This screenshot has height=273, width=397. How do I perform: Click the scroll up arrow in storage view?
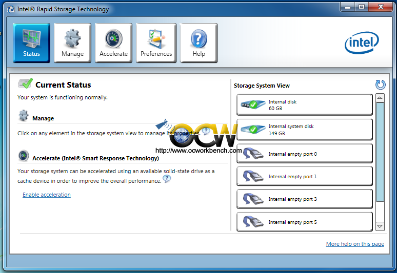(380, 98)
